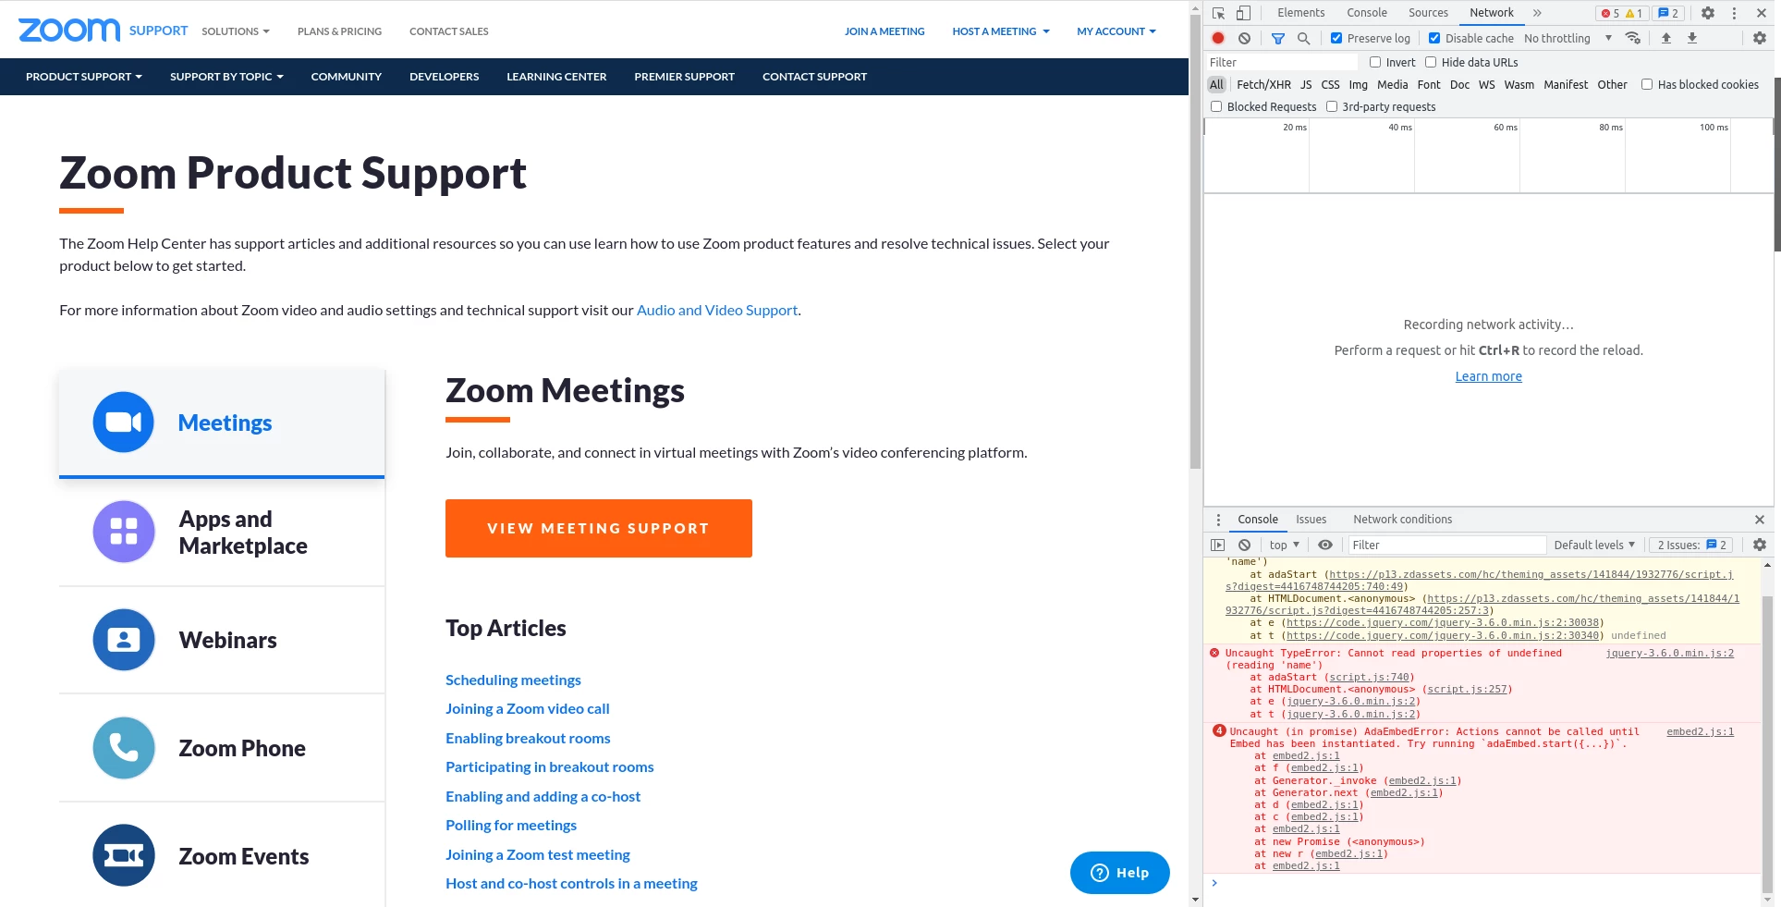
Task: Open Learning Center nav item
Action: pos(556,77)
